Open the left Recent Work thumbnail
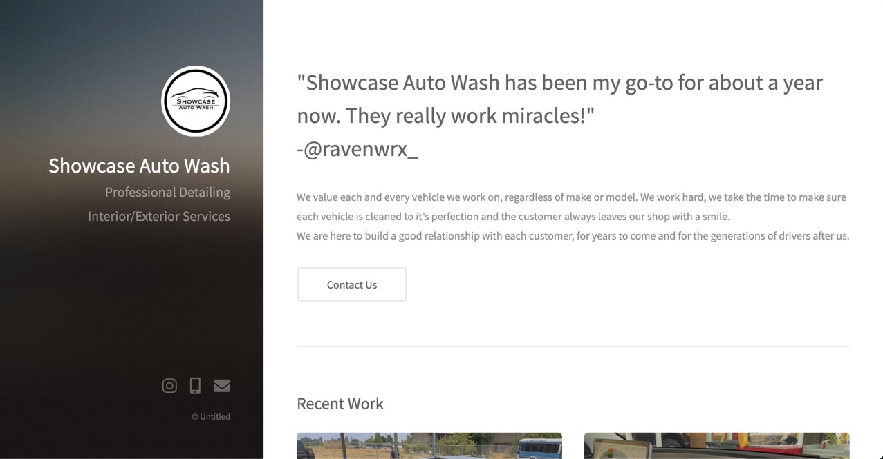Viewport: 883px width, 459px height. 429,446
